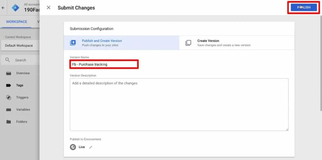Viewport: 322px width, 160px height.
Task: Open Folders in the sidebar
Action: click(x=22, y=122)
